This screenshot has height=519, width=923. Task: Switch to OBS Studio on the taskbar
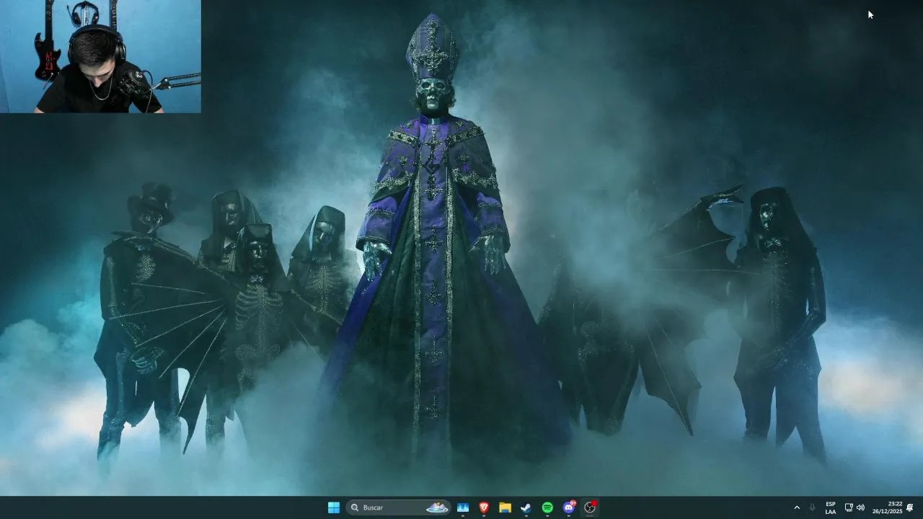pos(590,507)
